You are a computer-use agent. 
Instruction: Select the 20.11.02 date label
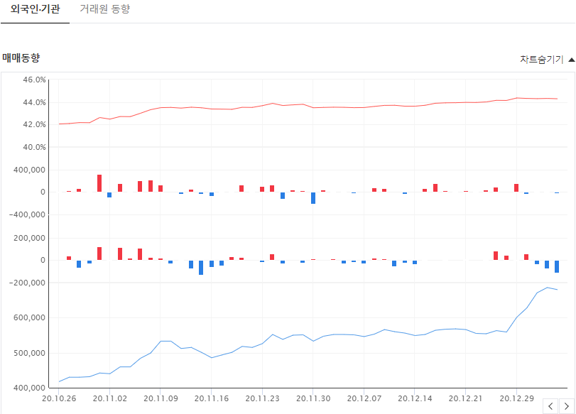tap(110, 398)
